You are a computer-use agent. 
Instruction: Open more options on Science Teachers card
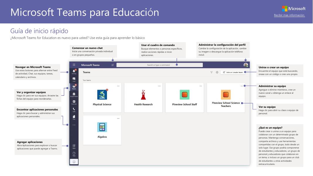tap(242, 86)
